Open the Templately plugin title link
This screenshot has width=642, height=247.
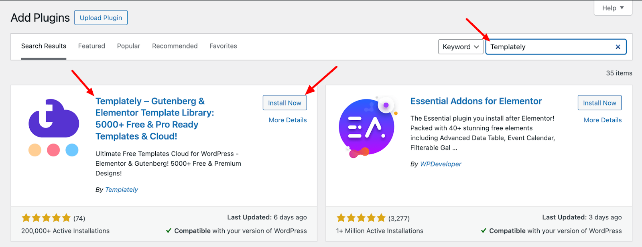[155, 119]
